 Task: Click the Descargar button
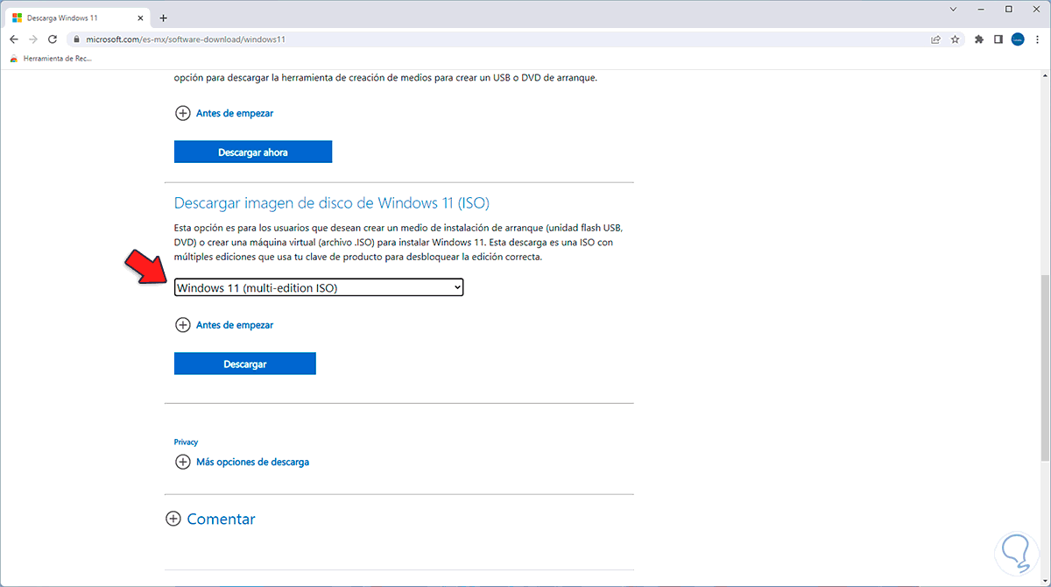tap(245, 364)
